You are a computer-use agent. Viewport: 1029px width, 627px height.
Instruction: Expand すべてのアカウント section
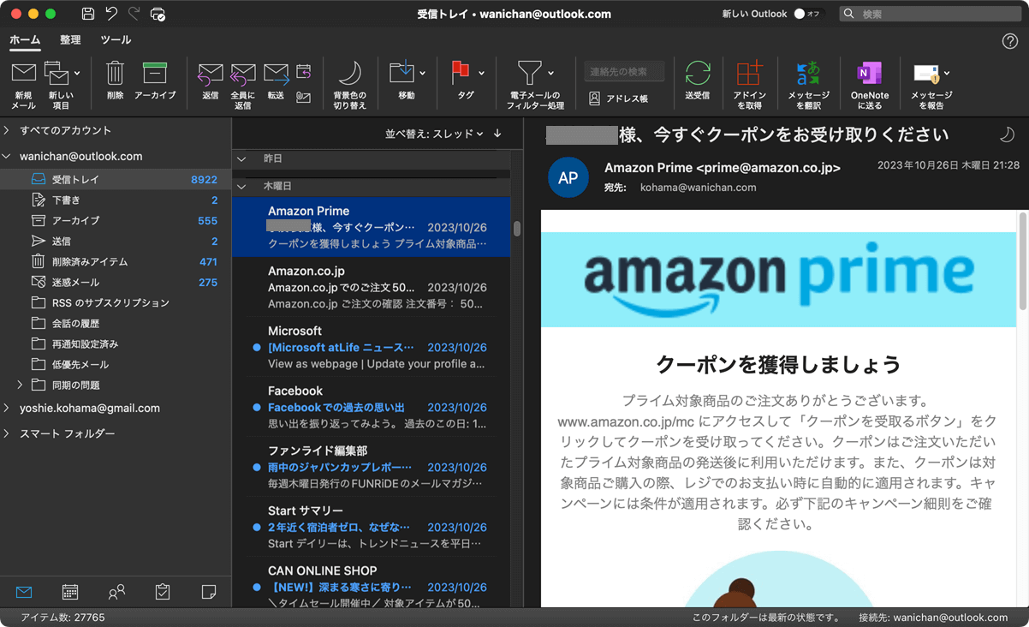pos(7,130)
